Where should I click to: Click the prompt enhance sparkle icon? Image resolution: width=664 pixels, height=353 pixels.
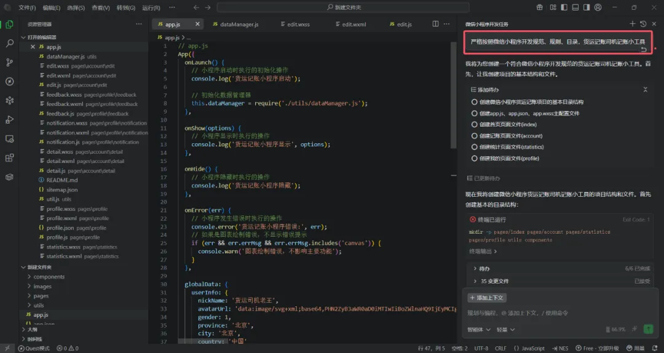click(634, 329)
